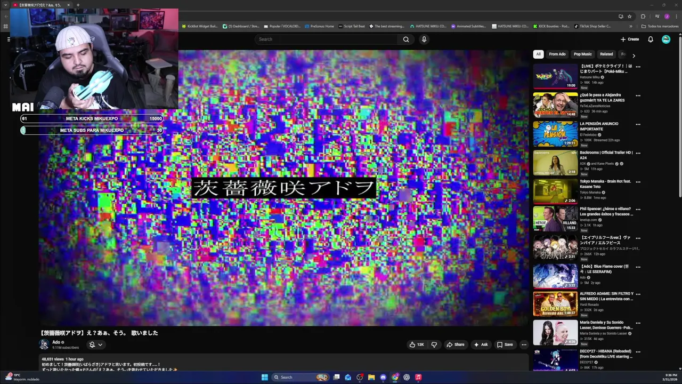Open options for Ado Blue Flame cover
Screen dimensions: 682x384
pyautogui.click(x=638, y=267)
